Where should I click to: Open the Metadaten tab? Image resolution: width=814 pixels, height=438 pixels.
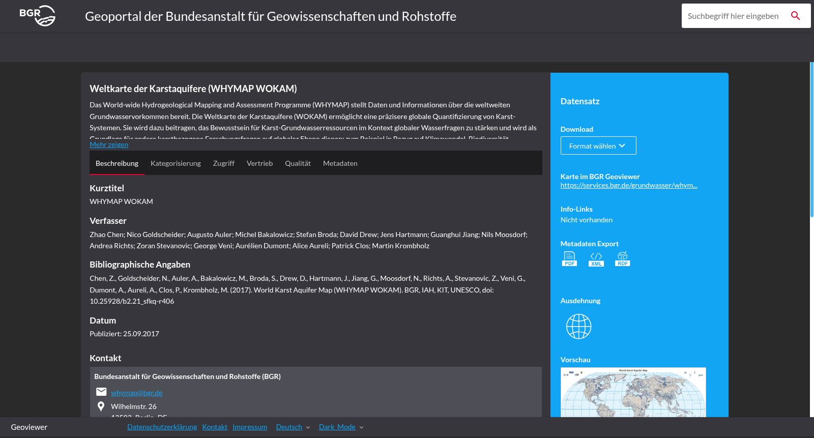[x=340, y=163]
